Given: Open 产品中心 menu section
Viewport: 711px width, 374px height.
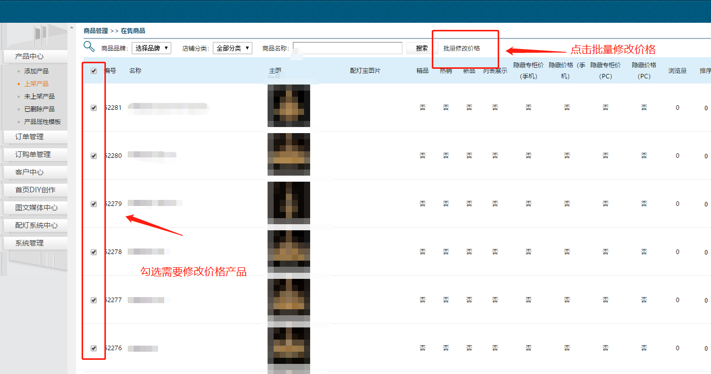Looking at the screenshot, I should [35, 57].
